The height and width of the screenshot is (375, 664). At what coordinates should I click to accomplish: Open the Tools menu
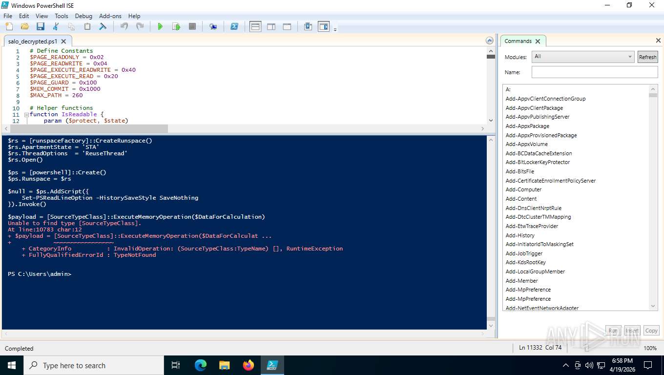62,16
